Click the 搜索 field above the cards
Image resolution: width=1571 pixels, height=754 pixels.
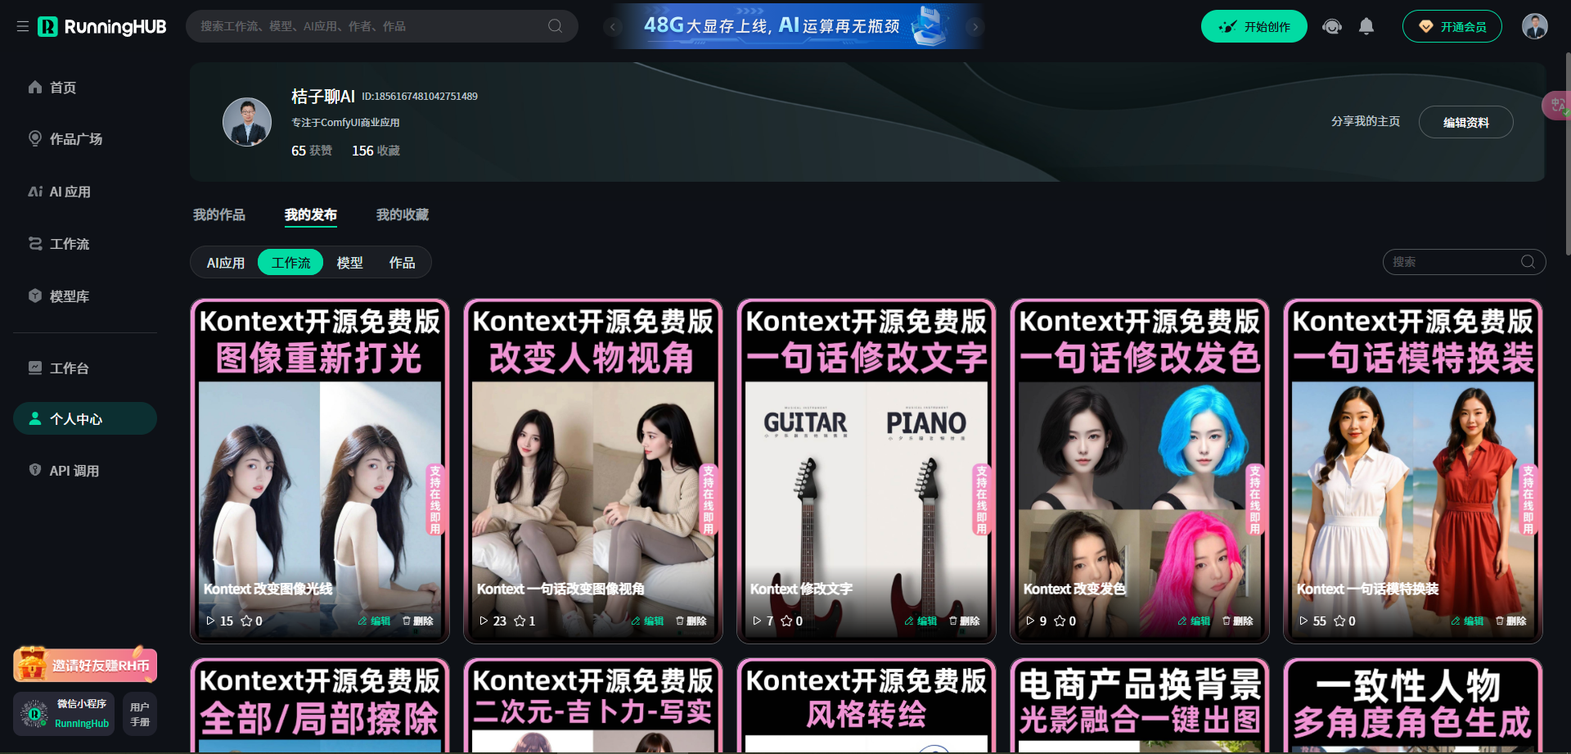(1464, 262)
